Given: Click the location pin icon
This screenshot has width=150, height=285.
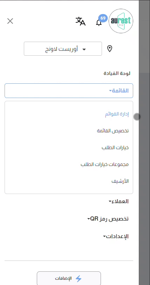Looking at the screenshot, I should coord(110,49).
